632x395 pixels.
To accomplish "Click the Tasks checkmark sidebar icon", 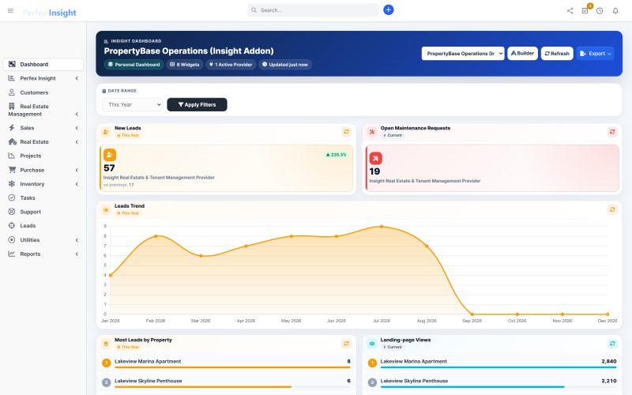I will pos(12,197).
